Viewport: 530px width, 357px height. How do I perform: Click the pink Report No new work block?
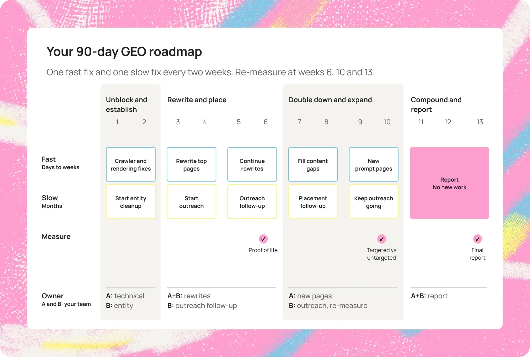pyautogui.click(x=450, y=183)
